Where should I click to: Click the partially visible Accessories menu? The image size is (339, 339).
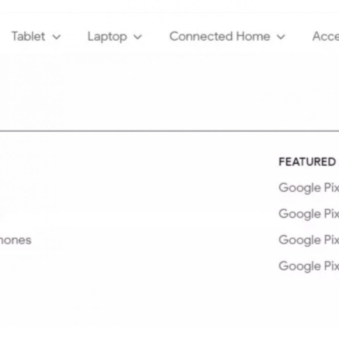[325, 36]
